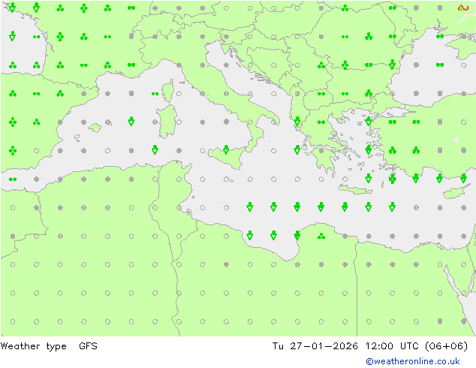Select the green shower symbol between Mallorca and Sardinia

click(x=131, y=122)
